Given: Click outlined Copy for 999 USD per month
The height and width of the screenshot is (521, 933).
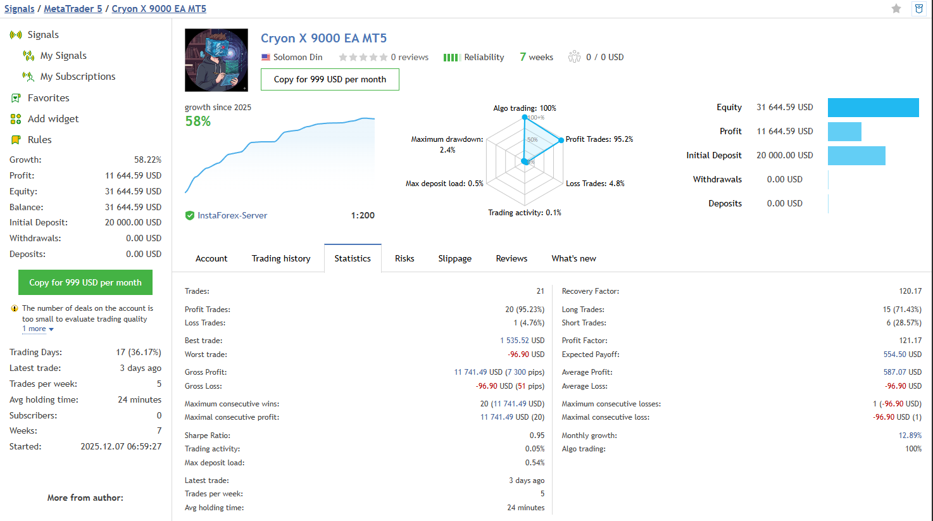Looking at the screenshot, I should tap(330, 79).
